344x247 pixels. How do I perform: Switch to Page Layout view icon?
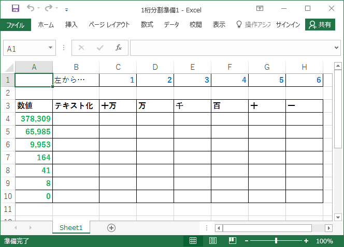click(212, 241)
